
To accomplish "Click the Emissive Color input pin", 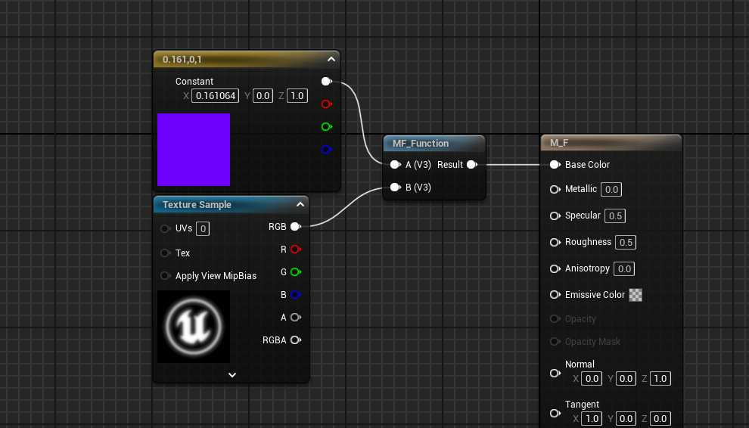I will pyautogui.click(x=555, y=295).
